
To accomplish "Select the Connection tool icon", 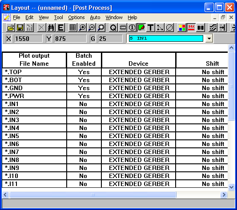I will [x=160, y=28].
